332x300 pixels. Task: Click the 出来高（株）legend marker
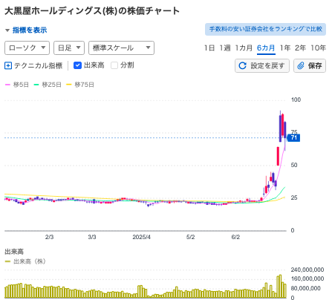(7, 261)
